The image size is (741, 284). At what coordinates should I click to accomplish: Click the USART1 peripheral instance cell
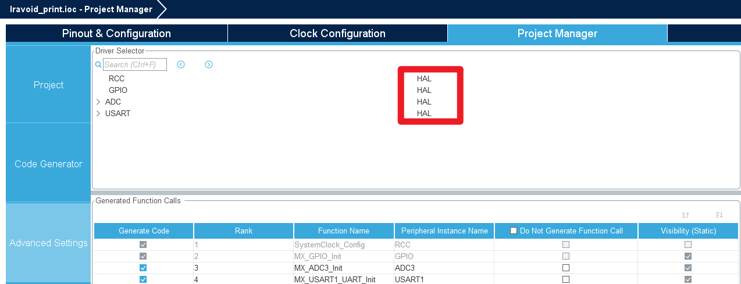tap(444, 279)
